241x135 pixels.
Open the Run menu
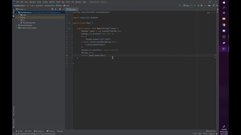(63, 2)
